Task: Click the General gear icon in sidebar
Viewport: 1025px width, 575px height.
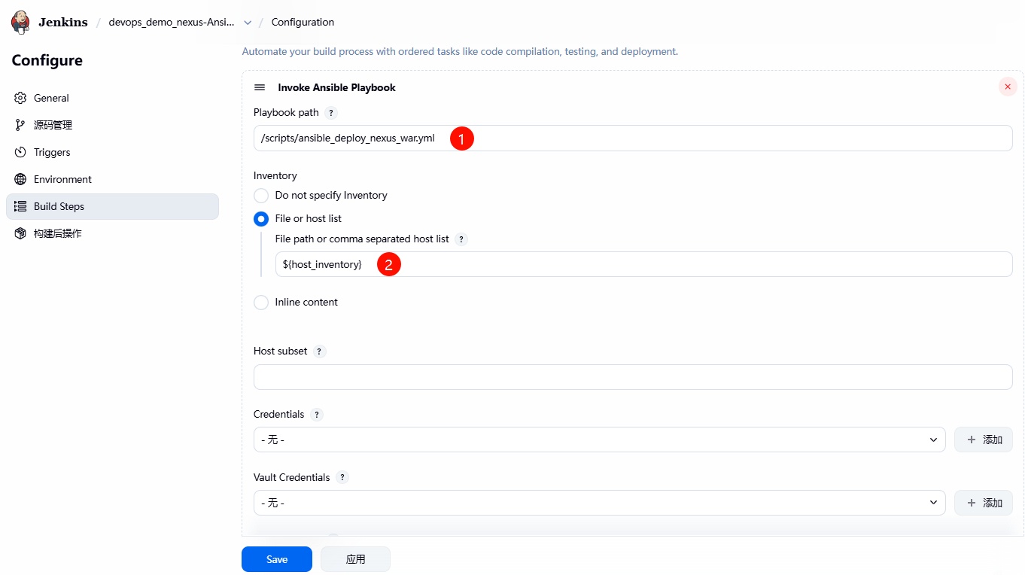Action: point(20,98)
